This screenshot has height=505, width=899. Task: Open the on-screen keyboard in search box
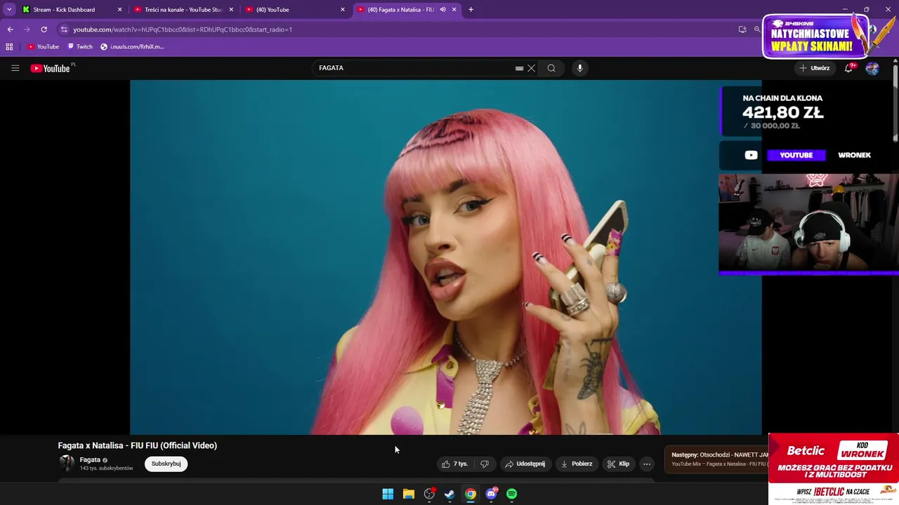point(519,68)
